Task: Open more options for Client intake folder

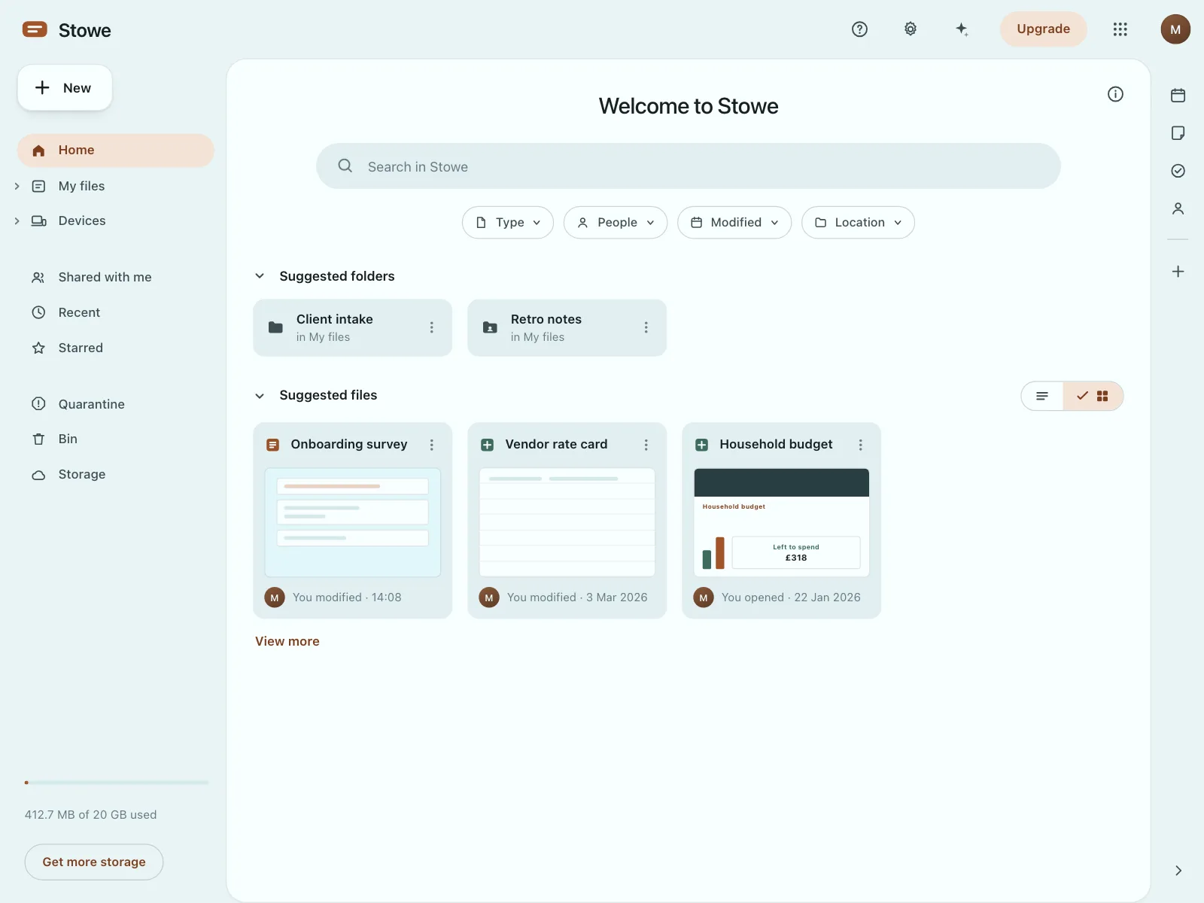Action: [x=432, y=327]
